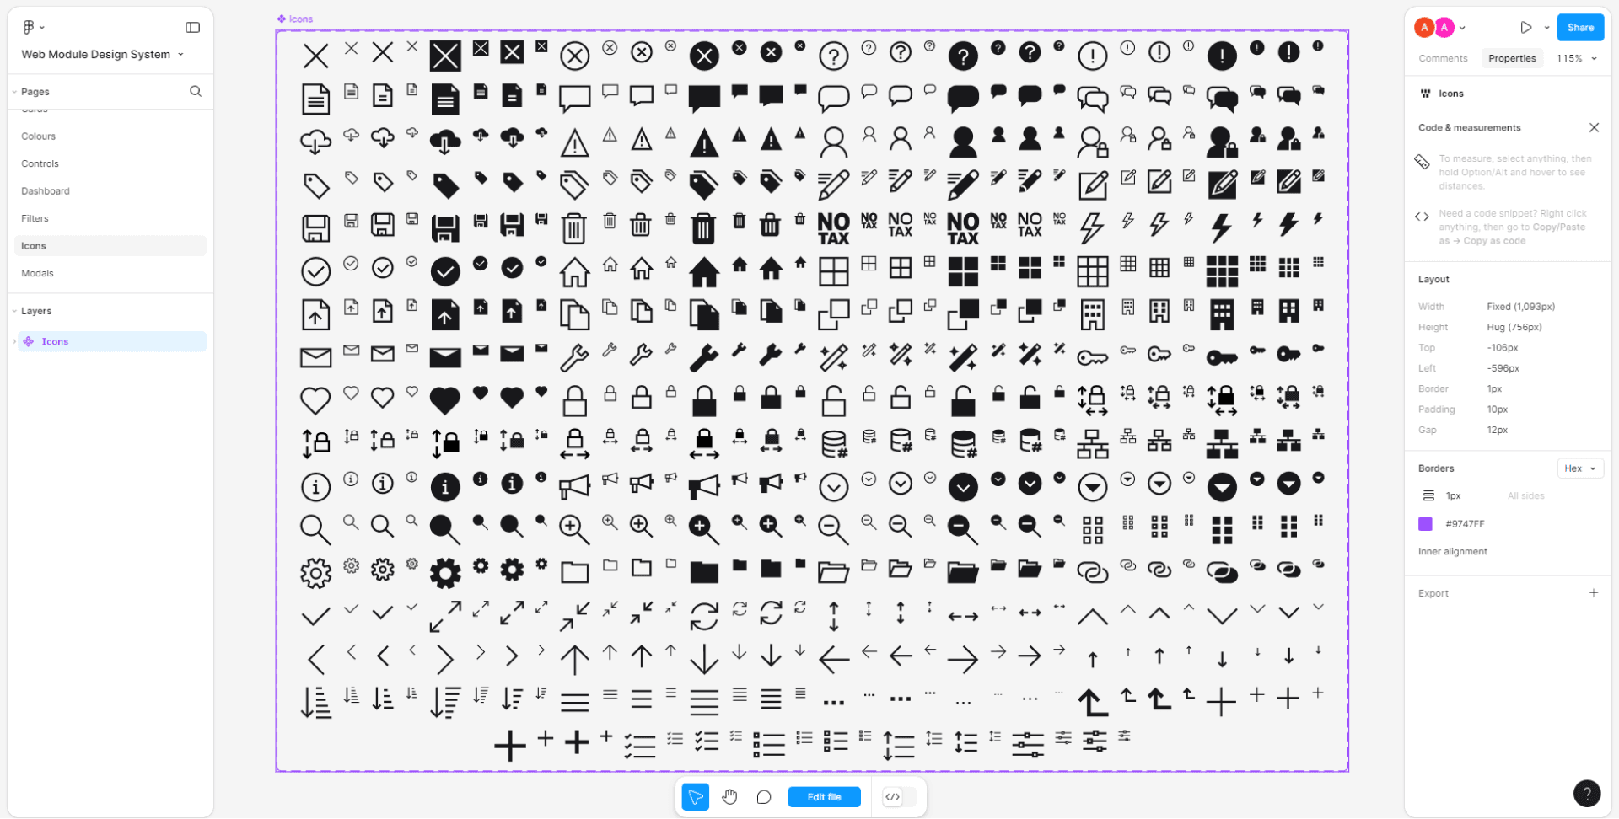This screenshot has height=819, width=1619.
Task: Click the blue Share button
Action: [x=1580, y=27]
